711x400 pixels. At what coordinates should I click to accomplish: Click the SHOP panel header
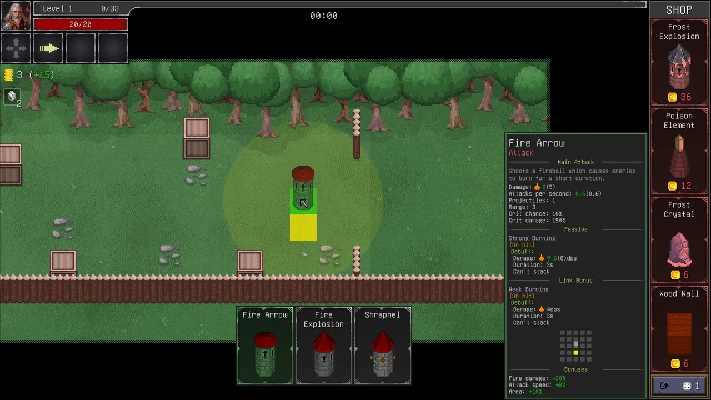679,10
